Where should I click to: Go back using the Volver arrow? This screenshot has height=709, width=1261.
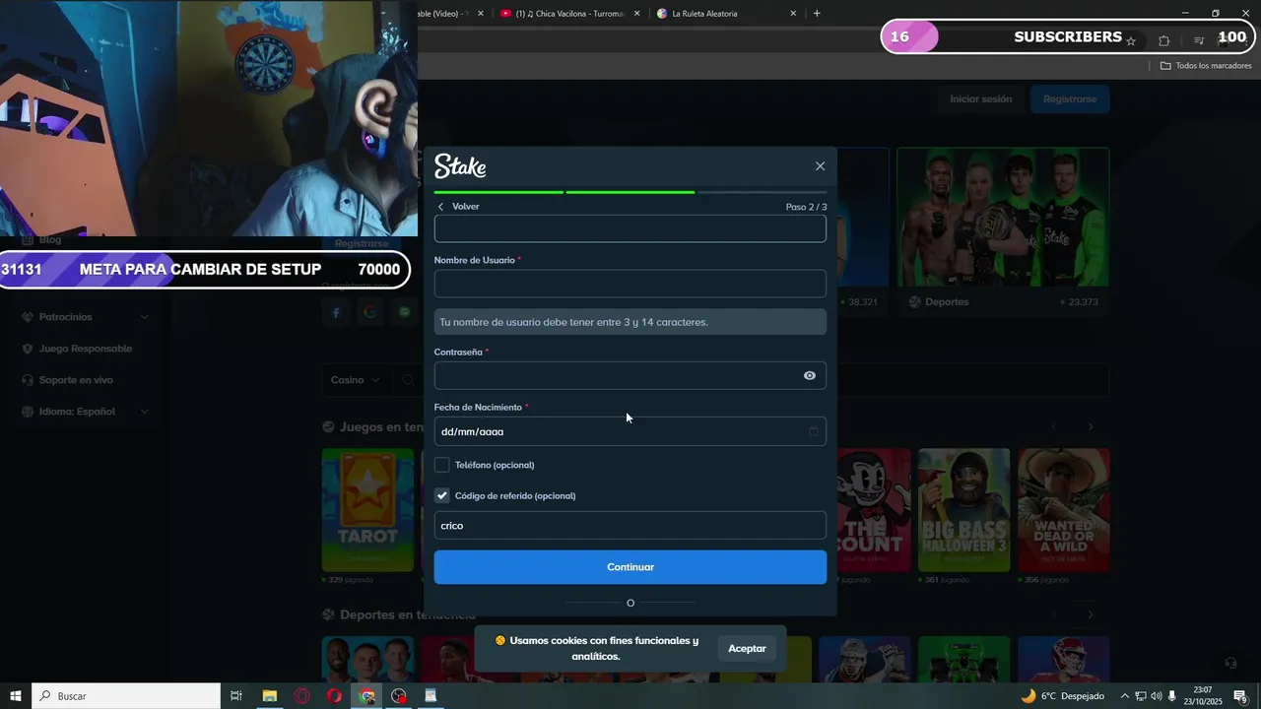click(x=440, y=207)
